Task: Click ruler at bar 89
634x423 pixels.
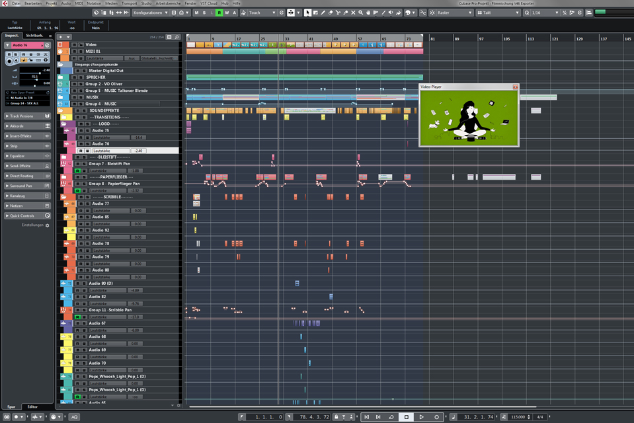Action: pos(457,39)
